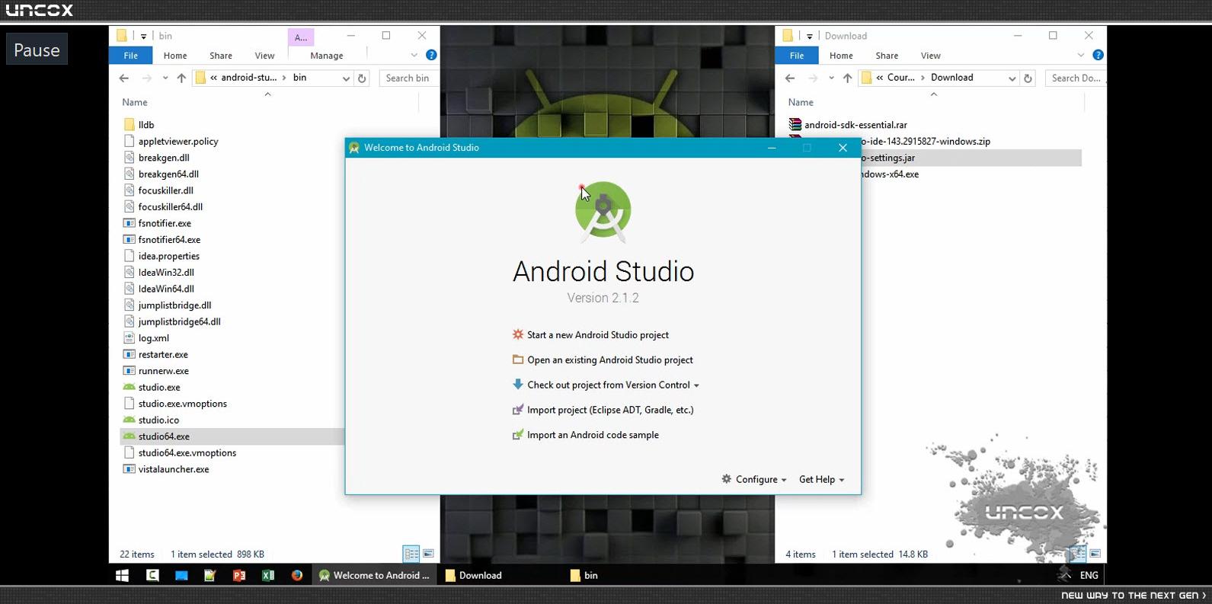Click the folder icon in Download title bar

(788, 36)
